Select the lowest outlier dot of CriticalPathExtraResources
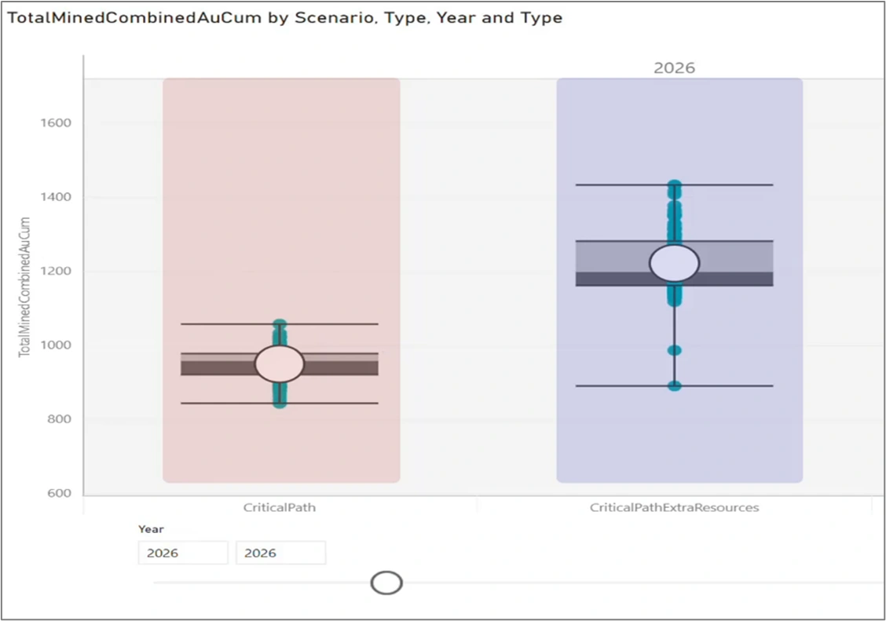This screenshot has height=621, width=886. (x=674, y=386)
